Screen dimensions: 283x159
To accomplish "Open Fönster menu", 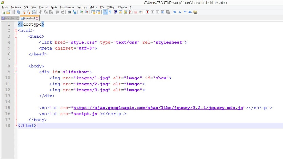I will [x=122, y=7].
